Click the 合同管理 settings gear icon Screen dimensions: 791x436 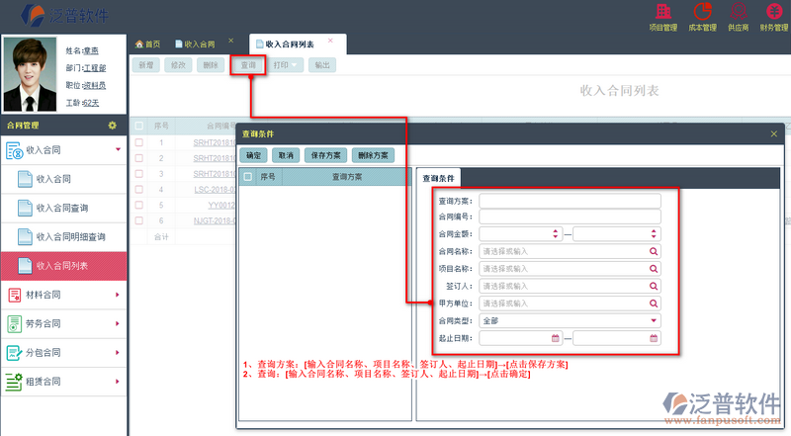(x=113, y=126)
